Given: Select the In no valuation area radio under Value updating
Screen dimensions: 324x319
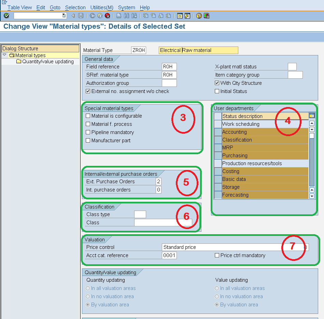Looking at the screenshot, I should 217,296.
